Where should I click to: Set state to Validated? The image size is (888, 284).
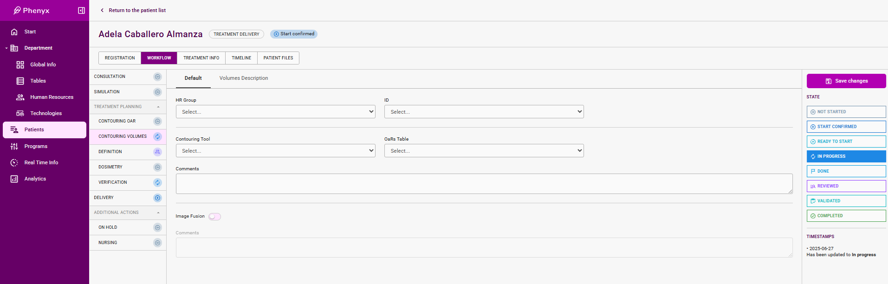[x=846, y=201]
